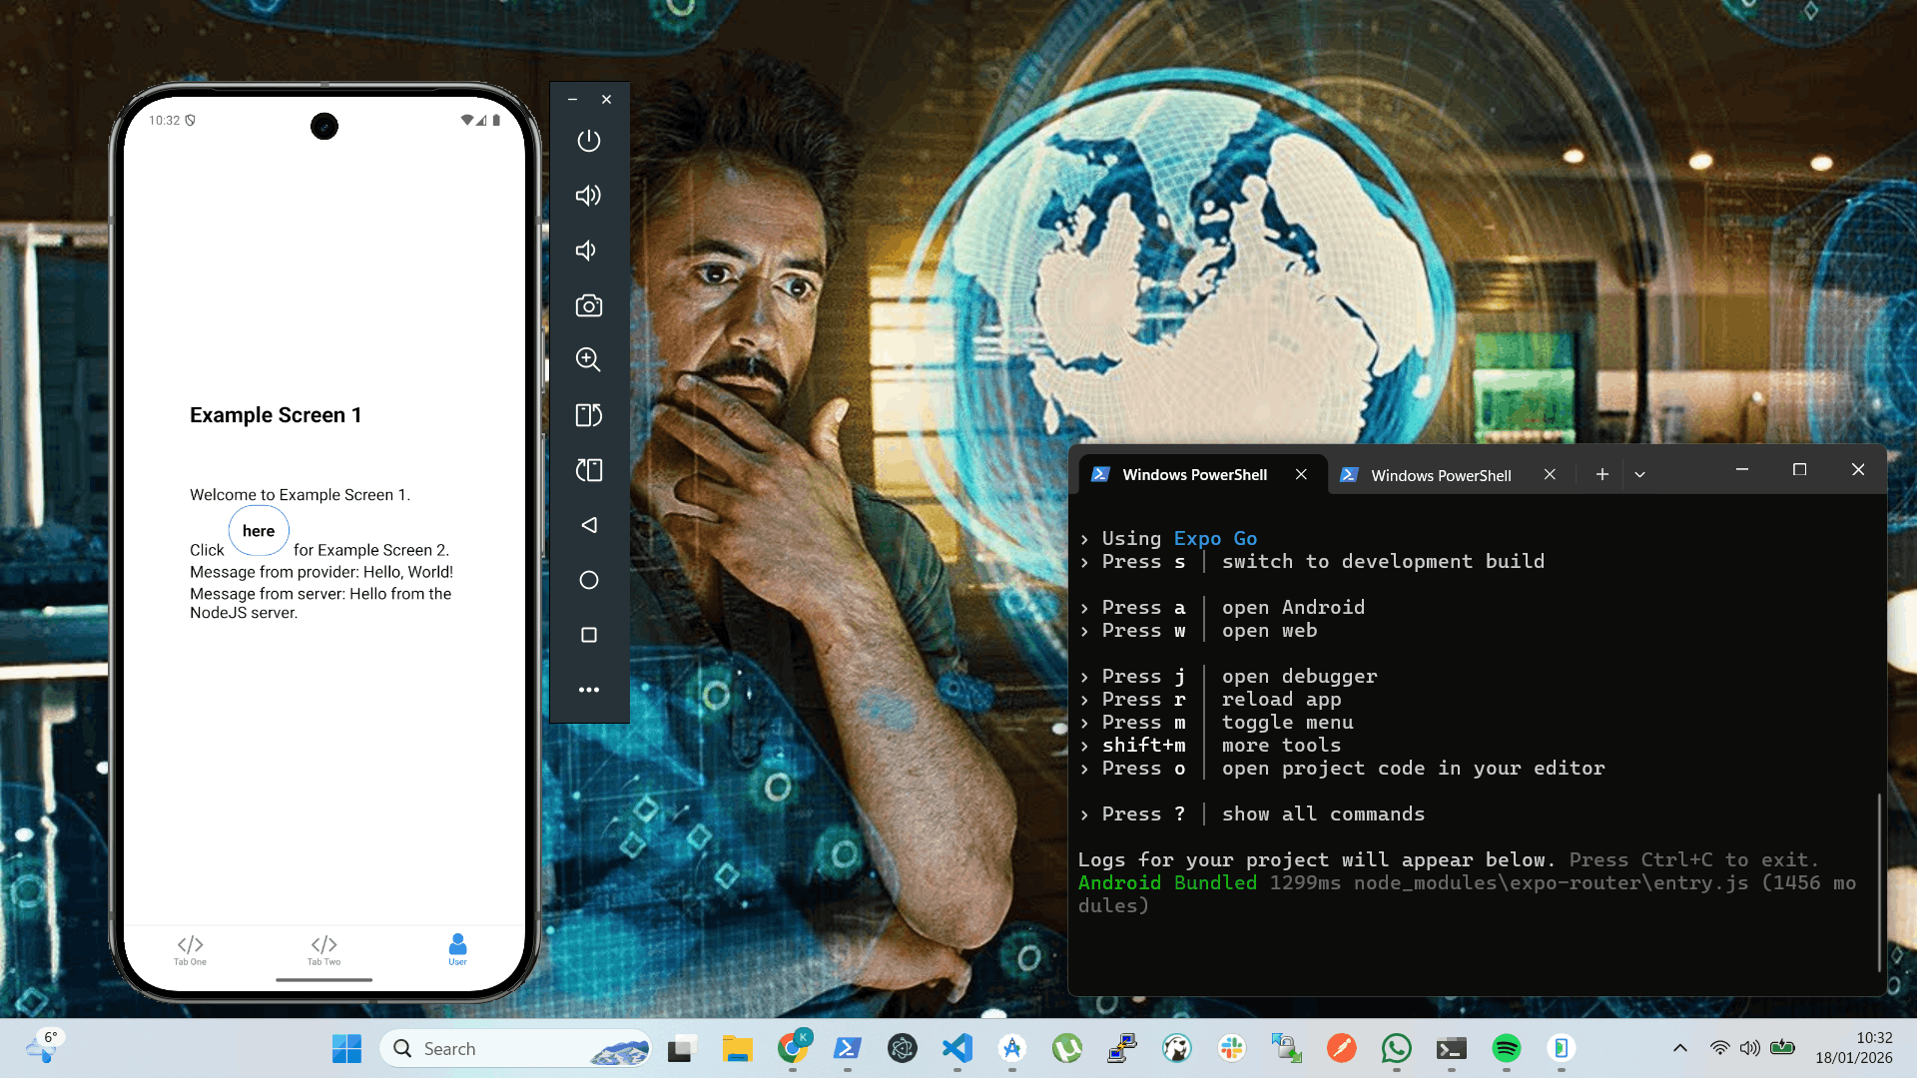Click the emulator volume up icon
The image size is (1917, 1078).
[588, 196]
